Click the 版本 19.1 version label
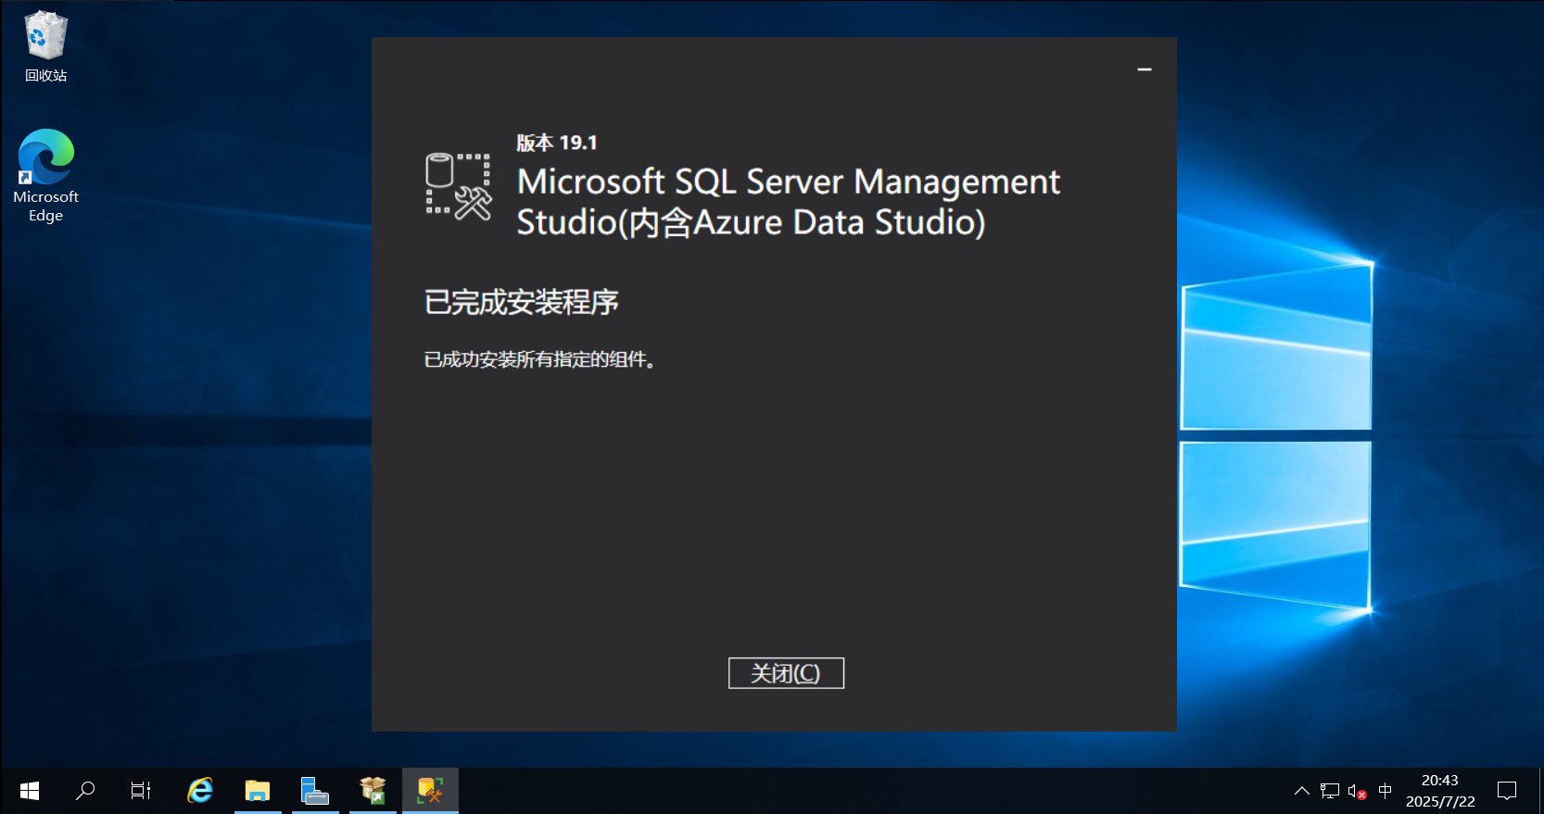 [x=557, y=143]
